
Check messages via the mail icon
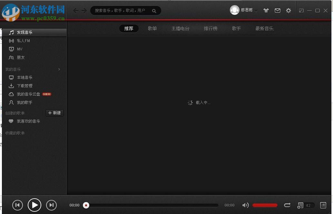(x=277, y=10)
